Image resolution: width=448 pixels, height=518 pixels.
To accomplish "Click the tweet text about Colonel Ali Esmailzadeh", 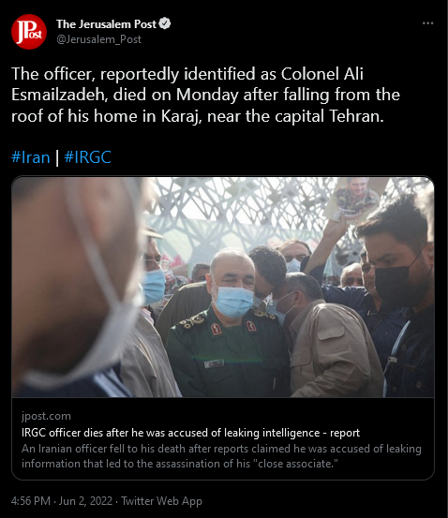I will pos(205,96).
